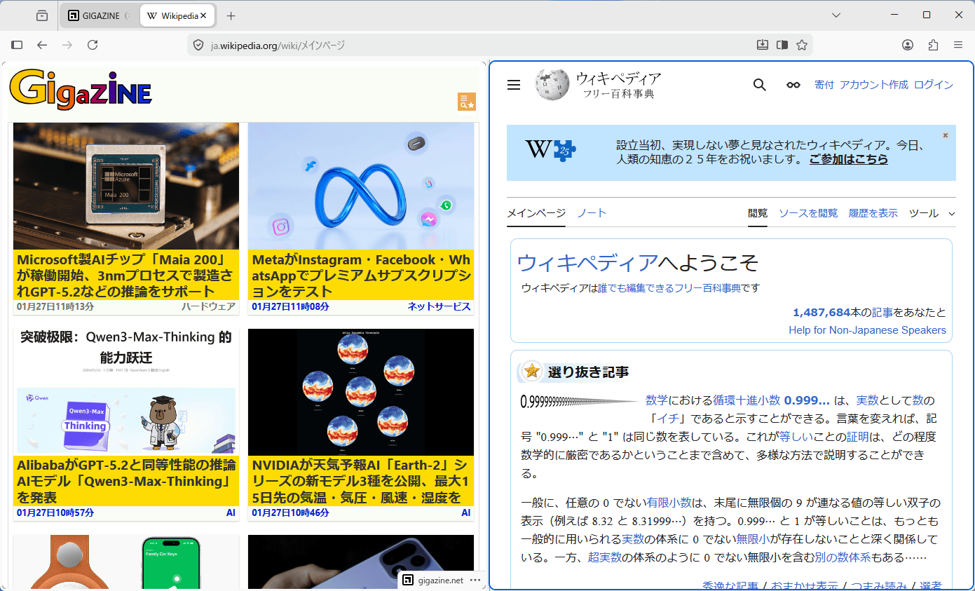Reload the current page

coord(93,45)
